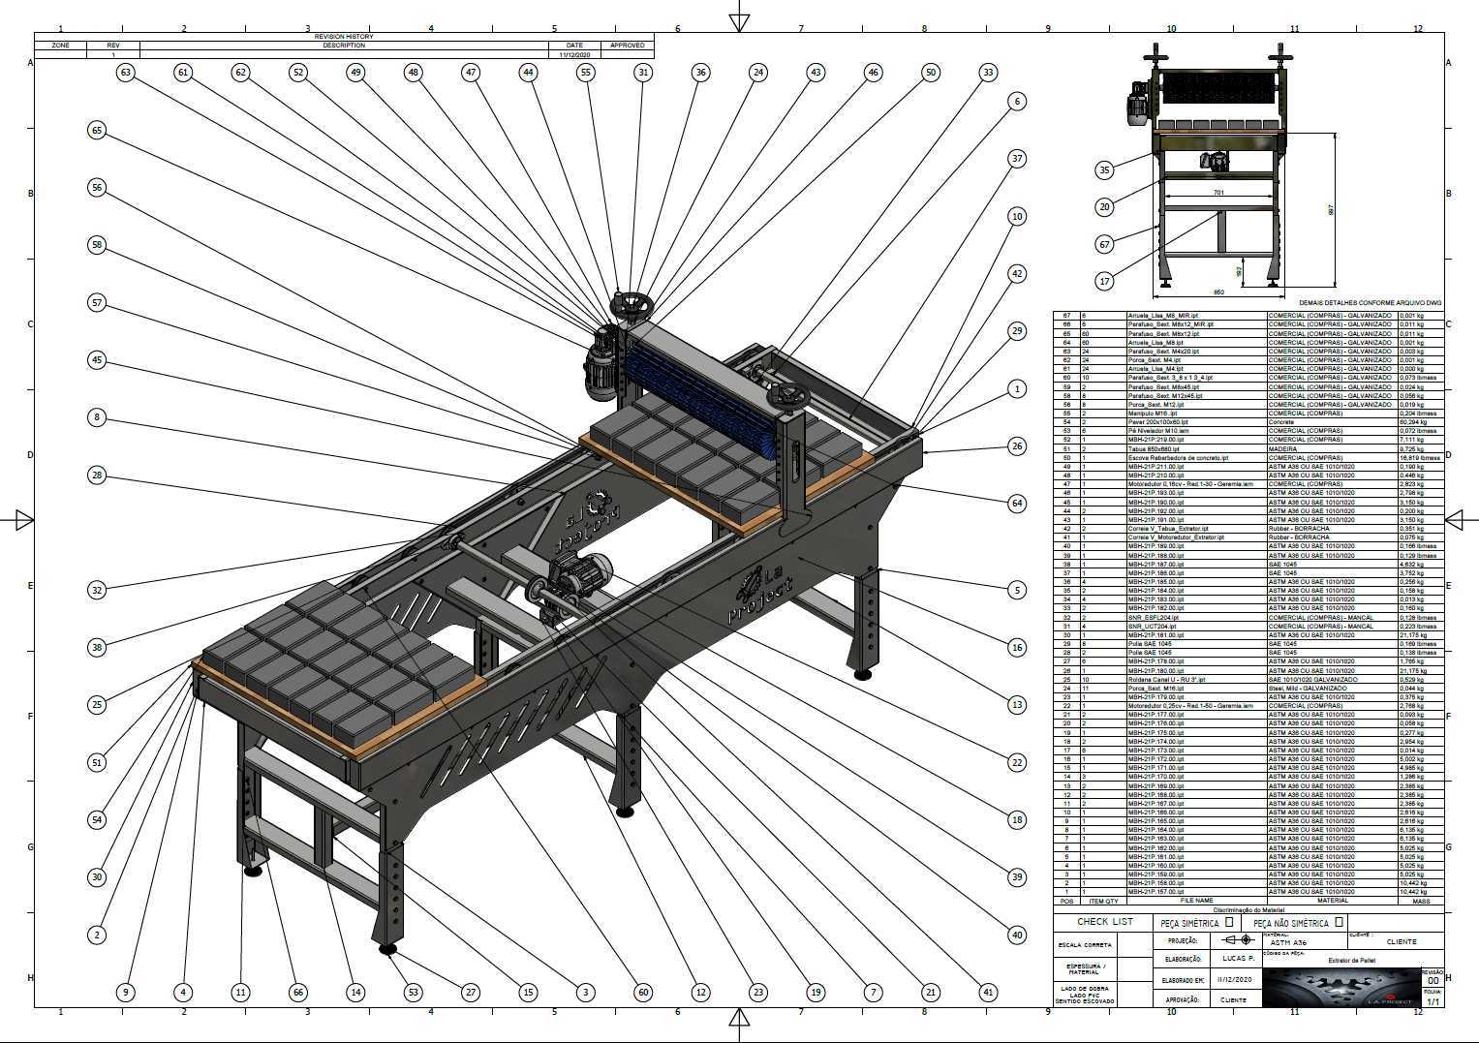Viewport: 1479px width, 1043px height.
Task: Select the front view drawing of the machine
Action: (1208, 165)
